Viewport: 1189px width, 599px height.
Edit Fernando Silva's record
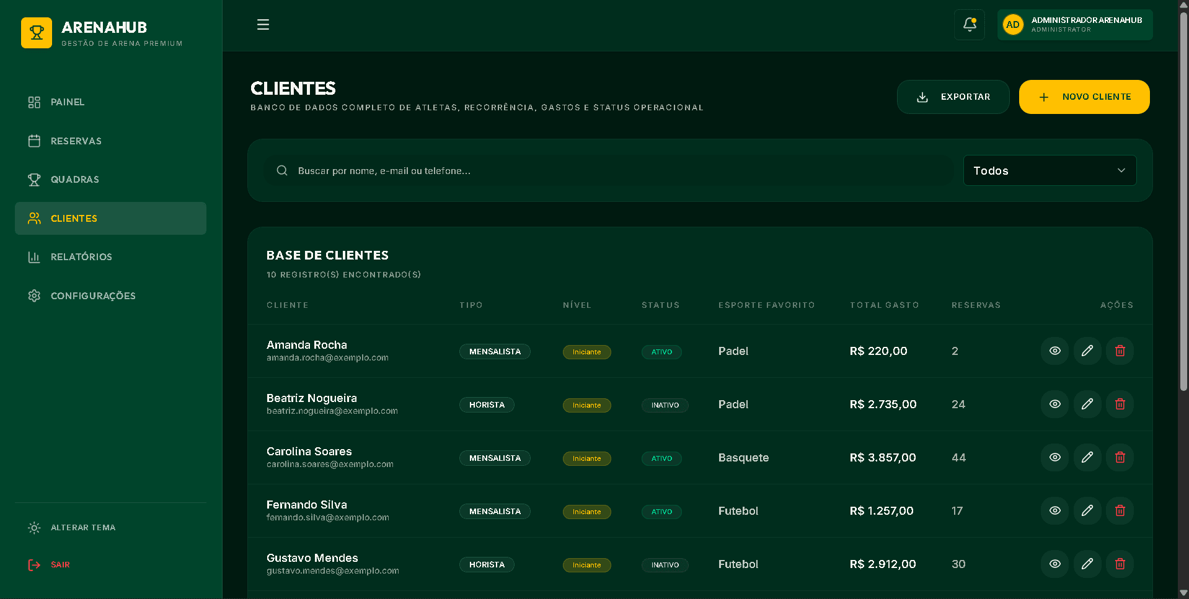pos(1087,511)
